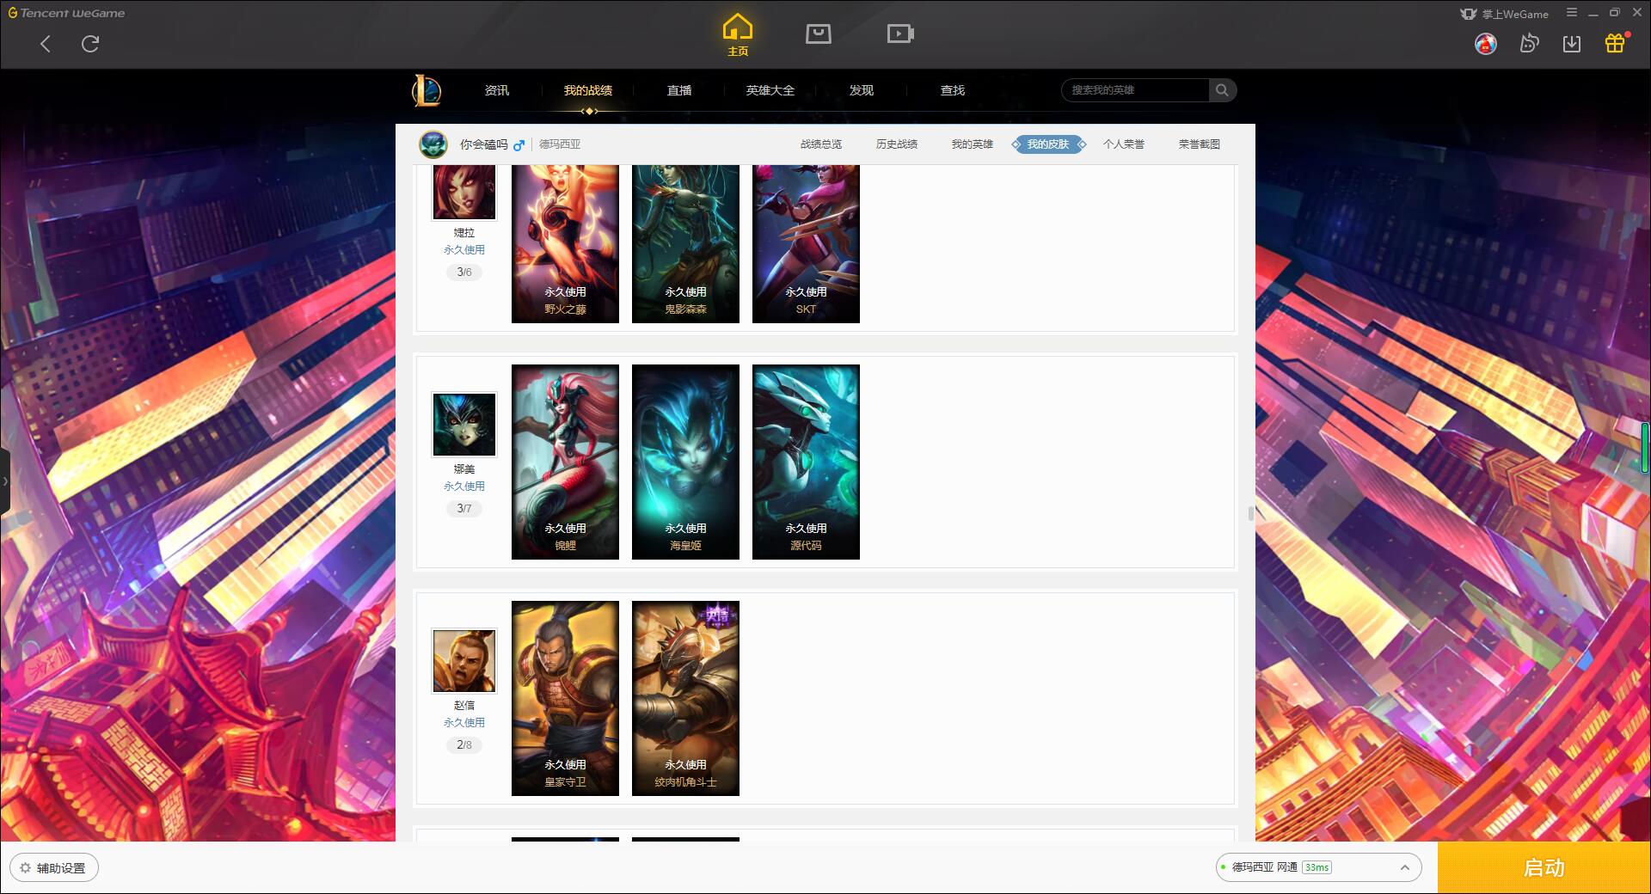Image resolution: width=1651 pixels, height=894 pixels.
Task: Click the 启动 launch button
Action: [x=1544, y=867]
